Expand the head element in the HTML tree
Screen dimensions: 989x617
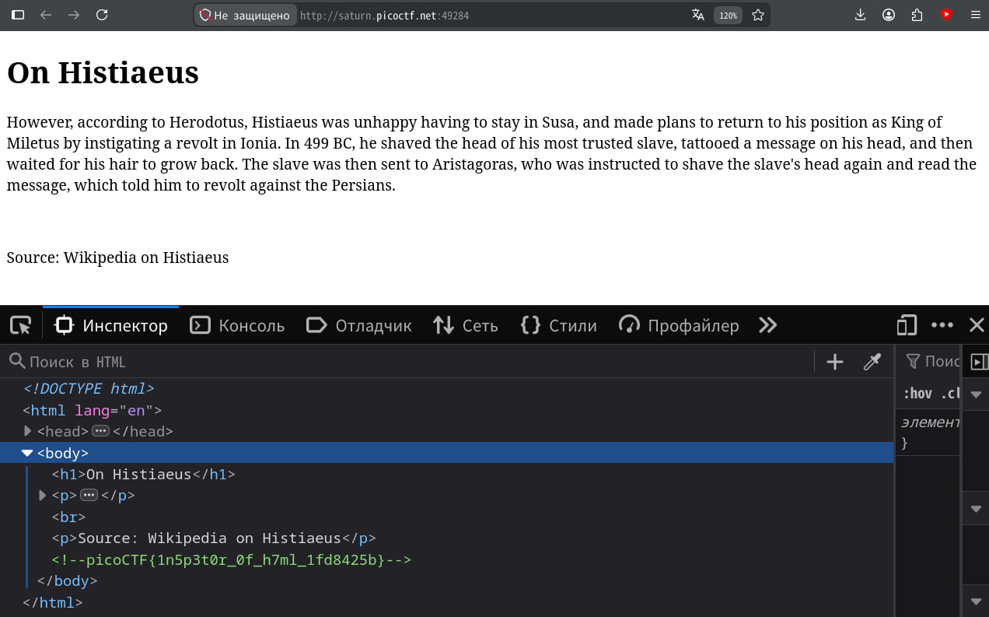pos(28,431)
